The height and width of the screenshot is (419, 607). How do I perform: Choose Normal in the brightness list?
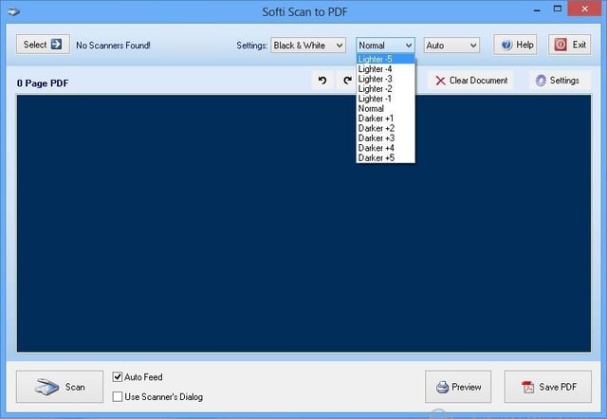[385, 108]
